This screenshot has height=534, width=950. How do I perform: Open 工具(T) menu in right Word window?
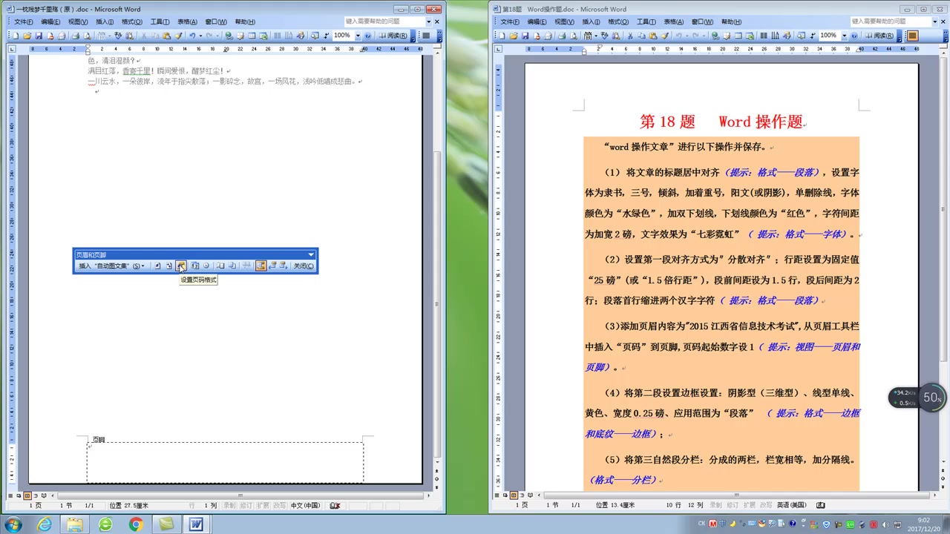click(646, 22)
